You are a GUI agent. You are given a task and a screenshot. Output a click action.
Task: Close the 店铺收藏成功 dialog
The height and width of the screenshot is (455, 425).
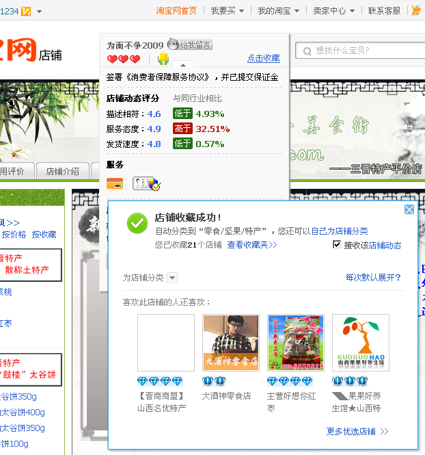pos(409,209)
